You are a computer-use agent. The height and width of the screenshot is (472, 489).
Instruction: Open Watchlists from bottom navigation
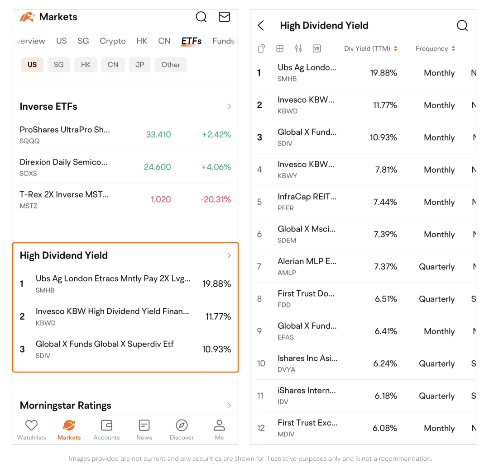click(31, 430)
